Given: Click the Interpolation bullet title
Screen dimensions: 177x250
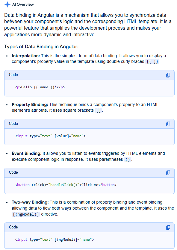Looking at the screenshot, I should coord(26,56).
